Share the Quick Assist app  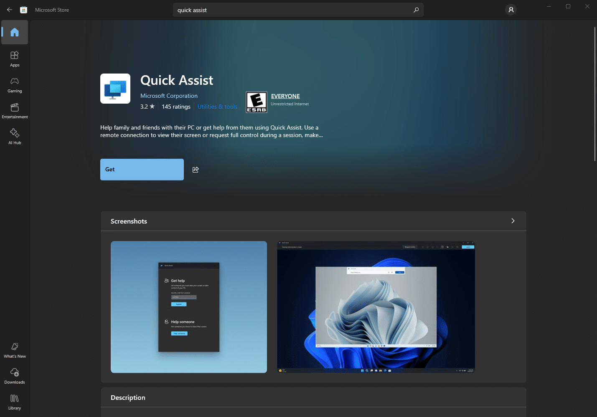coord(196,170)
